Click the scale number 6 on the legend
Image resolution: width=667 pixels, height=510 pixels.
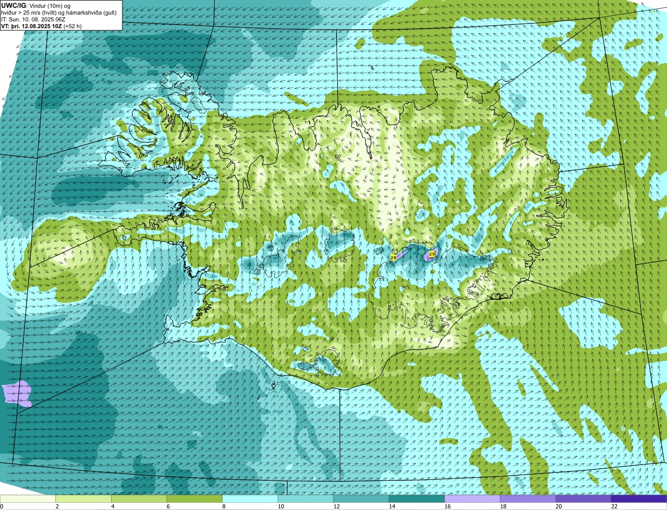pyautogui.click(x=168, y=506)
